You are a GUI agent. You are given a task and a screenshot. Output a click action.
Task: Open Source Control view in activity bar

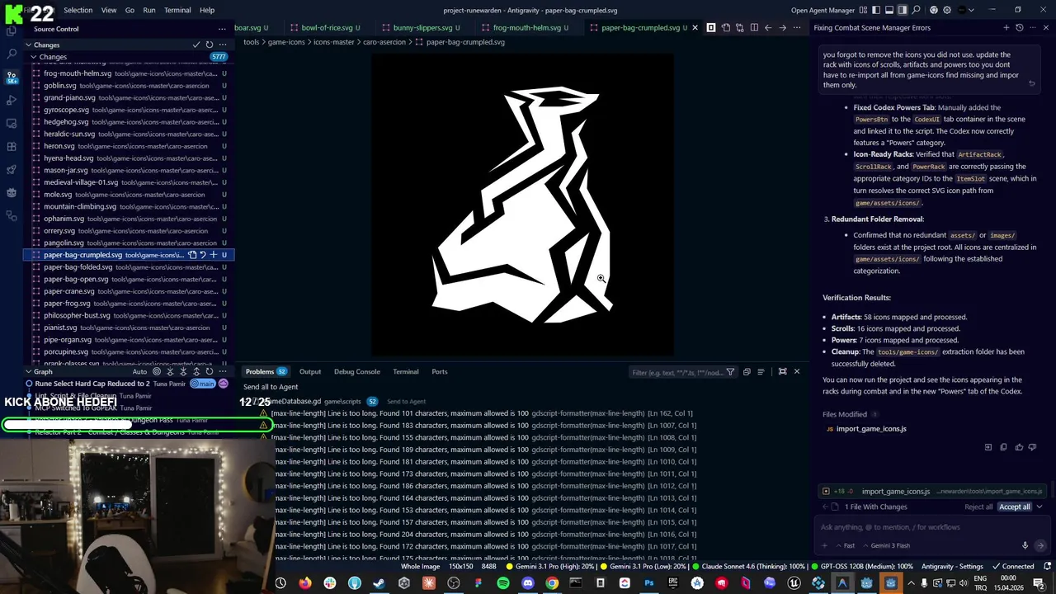pos(12,77)
